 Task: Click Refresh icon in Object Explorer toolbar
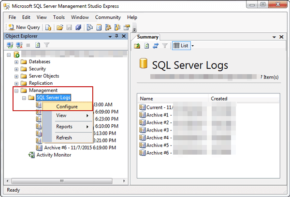pyautogui.click(x=38, y=45)
